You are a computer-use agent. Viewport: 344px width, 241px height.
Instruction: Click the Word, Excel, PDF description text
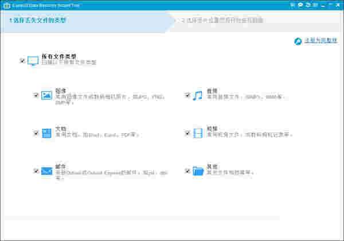[97, 135]
